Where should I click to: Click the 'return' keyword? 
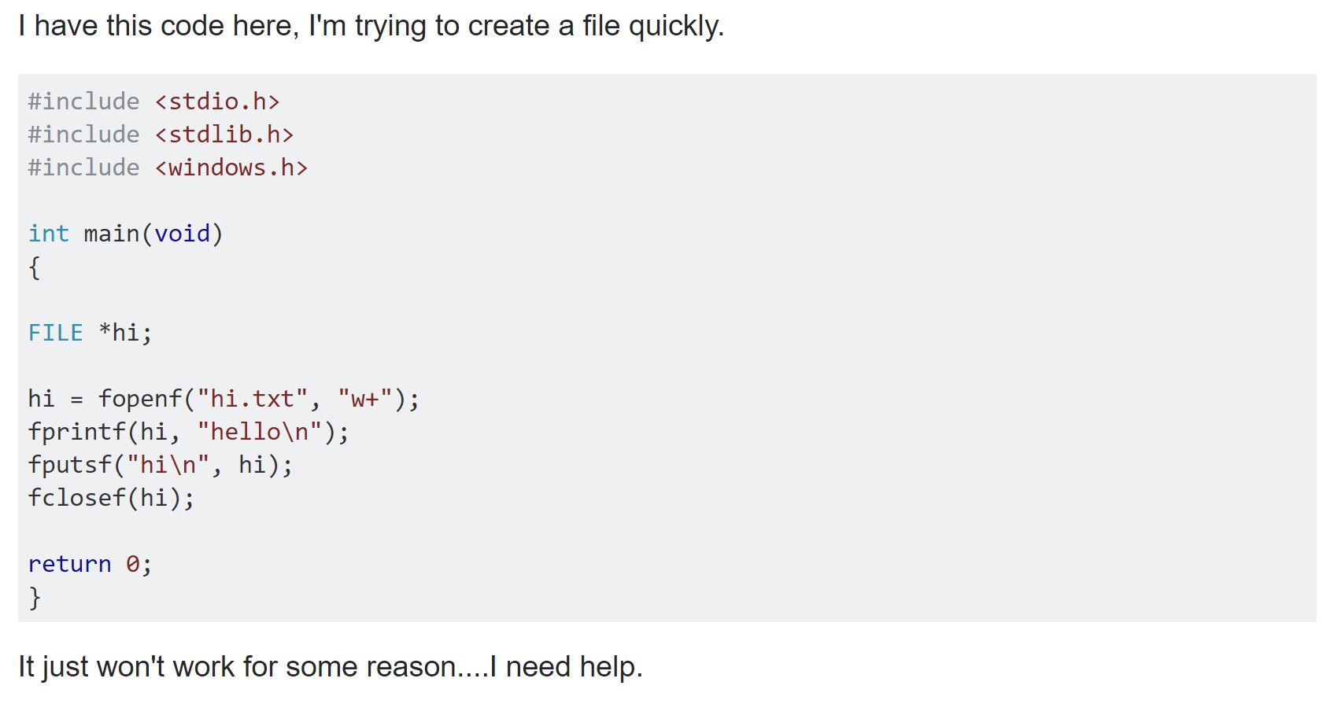(x=69, y=564)
